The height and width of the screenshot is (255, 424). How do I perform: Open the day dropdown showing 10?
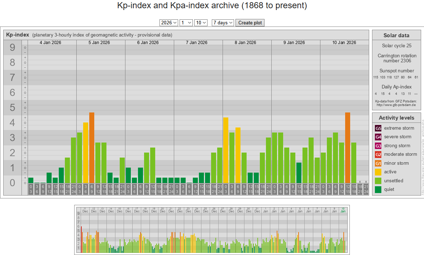[x=201, y=23]
